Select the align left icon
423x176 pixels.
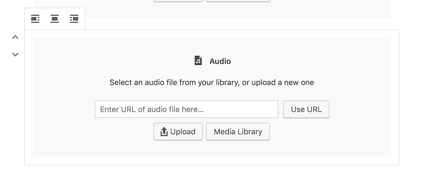point(35,19)
